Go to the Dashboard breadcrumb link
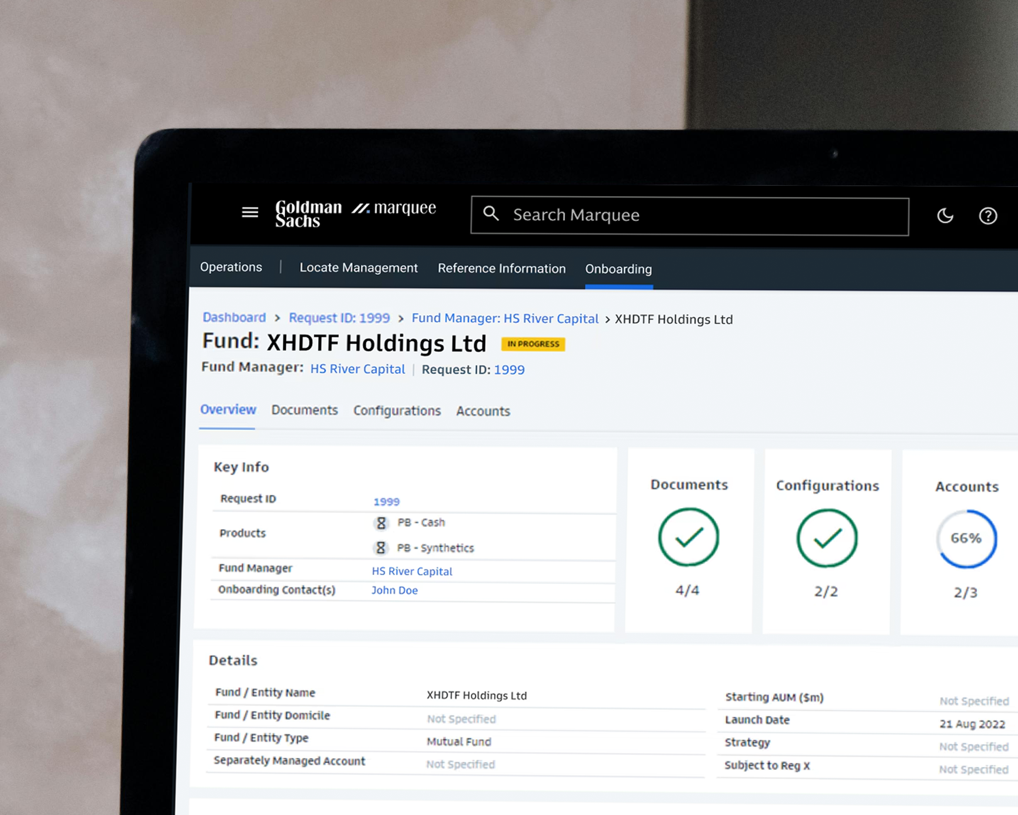This screenshot has width=1018, height=815. point(234,318)
